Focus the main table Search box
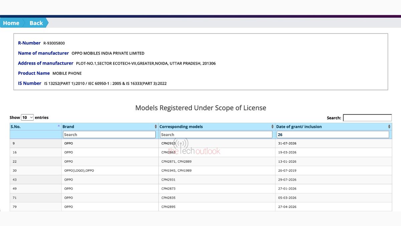 [x=367, y=118]
